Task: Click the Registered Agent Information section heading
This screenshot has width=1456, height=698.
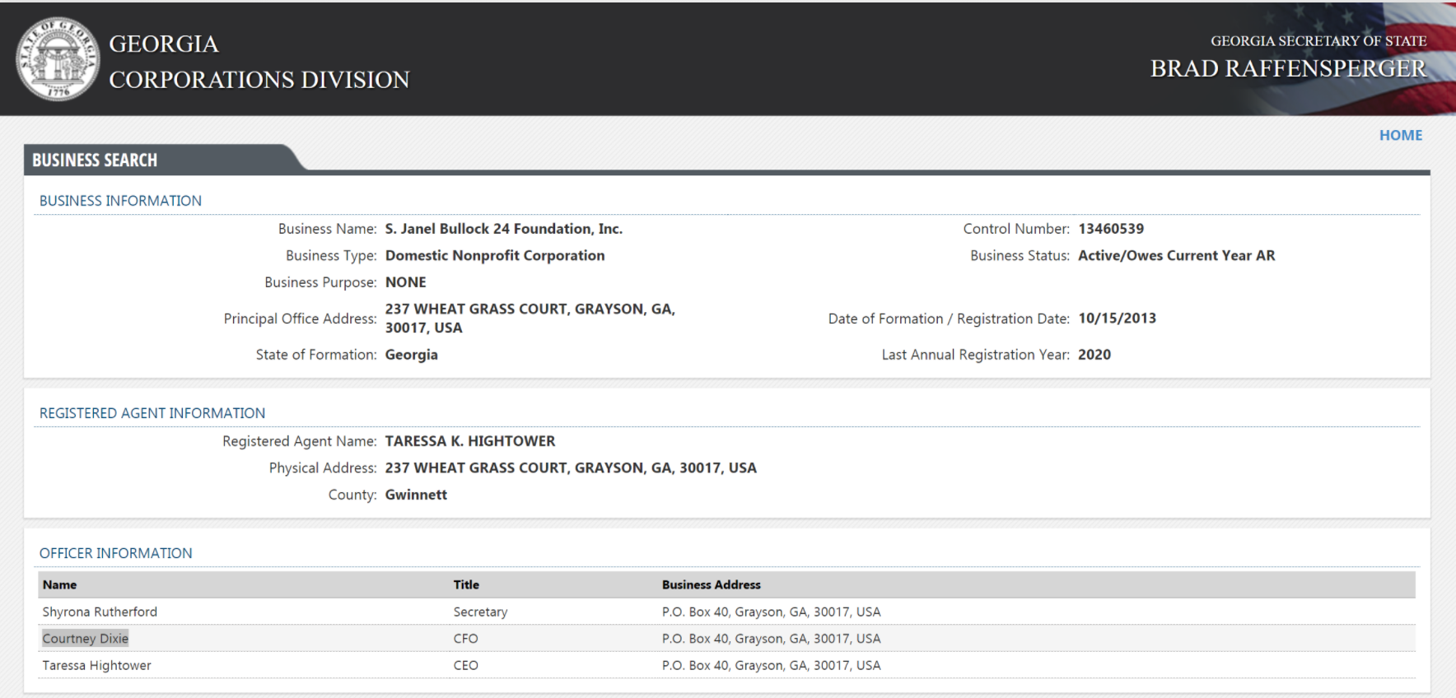Action: [x=152, y=413]
